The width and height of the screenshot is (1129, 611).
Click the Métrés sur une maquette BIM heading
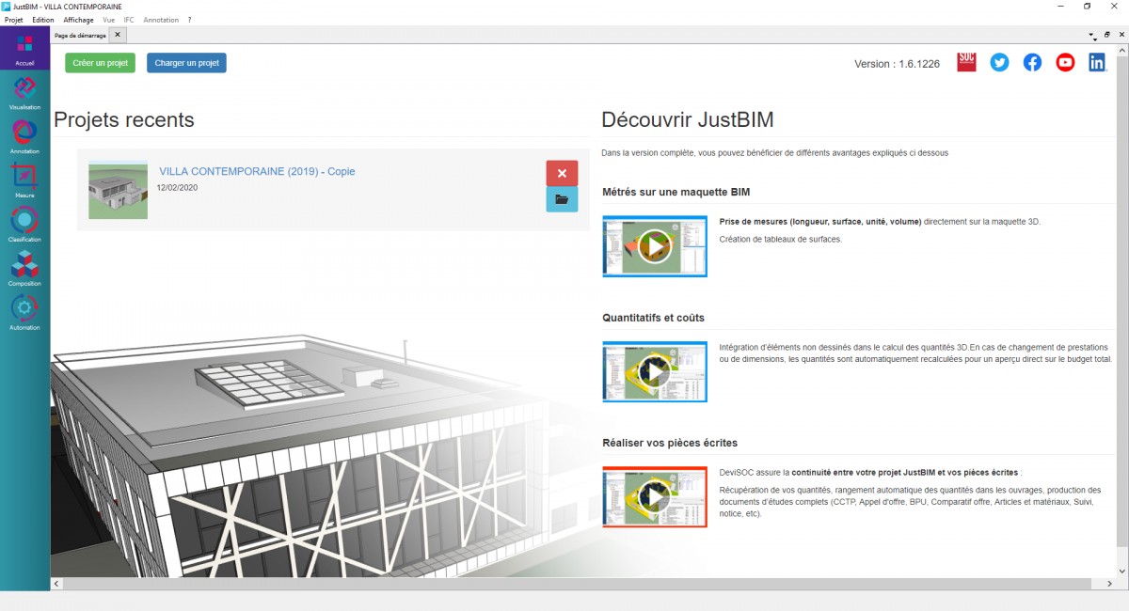[676, 193]
